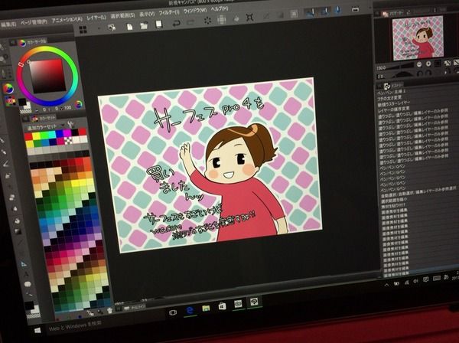Open the ヘルプ(H) menu
Viewport: 459px width, 343px height.
pos(220,9)
